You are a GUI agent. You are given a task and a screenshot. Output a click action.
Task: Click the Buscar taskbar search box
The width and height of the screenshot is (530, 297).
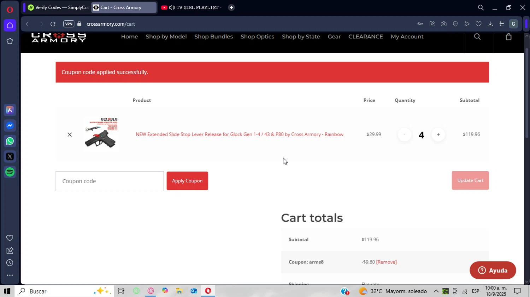pos(64,291)
